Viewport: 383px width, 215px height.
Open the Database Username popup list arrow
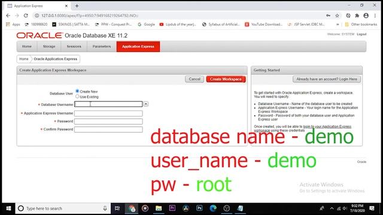(x=146, y=104)
